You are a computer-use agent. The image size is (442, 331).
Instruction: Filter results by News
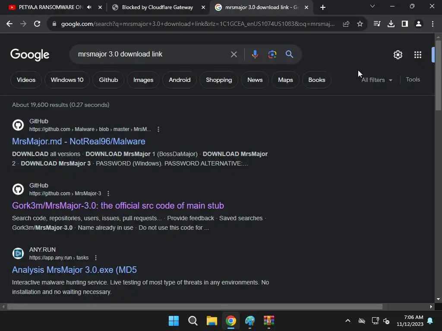255,80
